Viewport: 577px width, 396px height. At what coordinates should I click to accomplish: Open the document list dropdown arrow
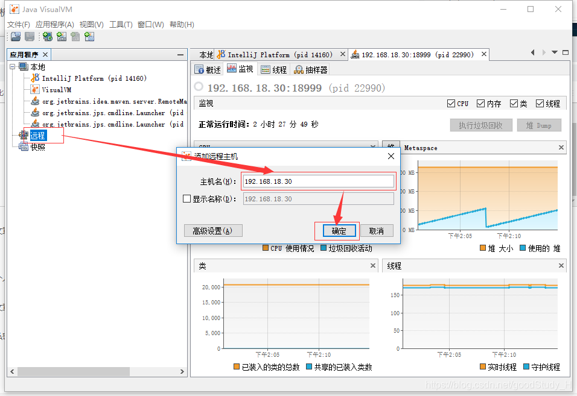click(x=555, y=52)
